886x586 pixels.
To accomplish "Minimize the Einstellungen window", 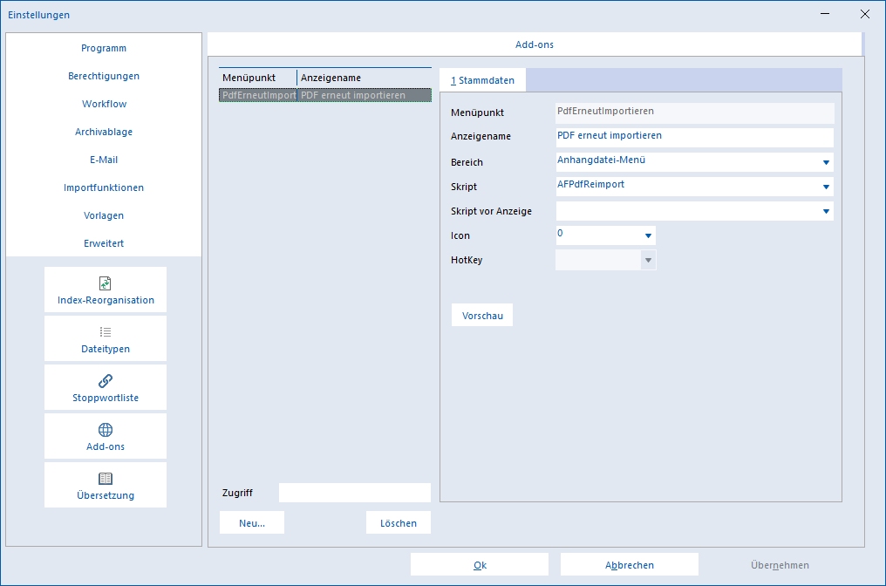I will [825, 14].
